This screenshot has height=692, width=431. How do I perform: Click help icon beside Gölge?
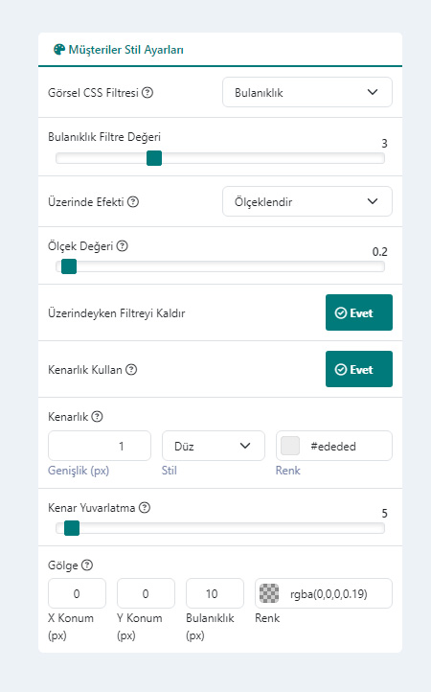point(87,565)
